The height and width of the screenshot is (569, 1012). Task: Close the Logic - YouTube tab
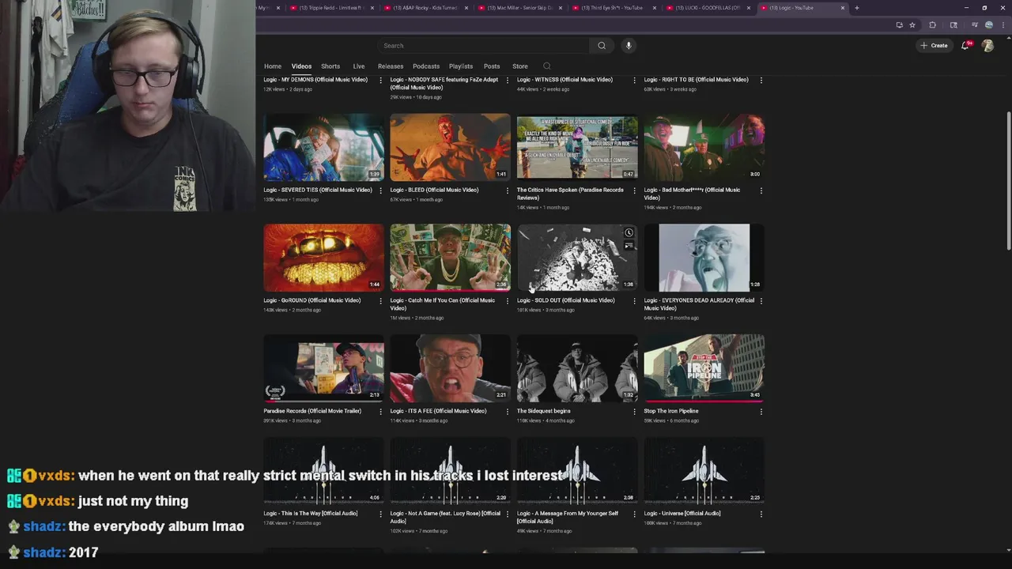[843, 8]
